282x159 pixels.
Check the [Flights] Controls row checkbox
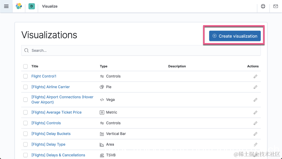(25, 123)
